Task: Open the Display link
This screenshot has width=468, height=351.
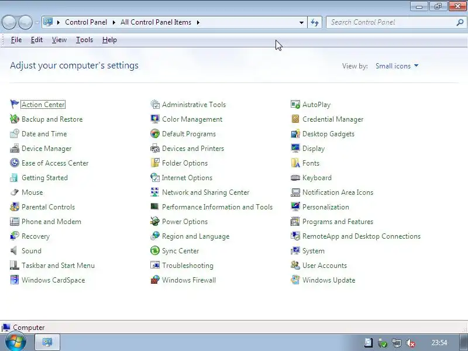Action: pos(314,149)
